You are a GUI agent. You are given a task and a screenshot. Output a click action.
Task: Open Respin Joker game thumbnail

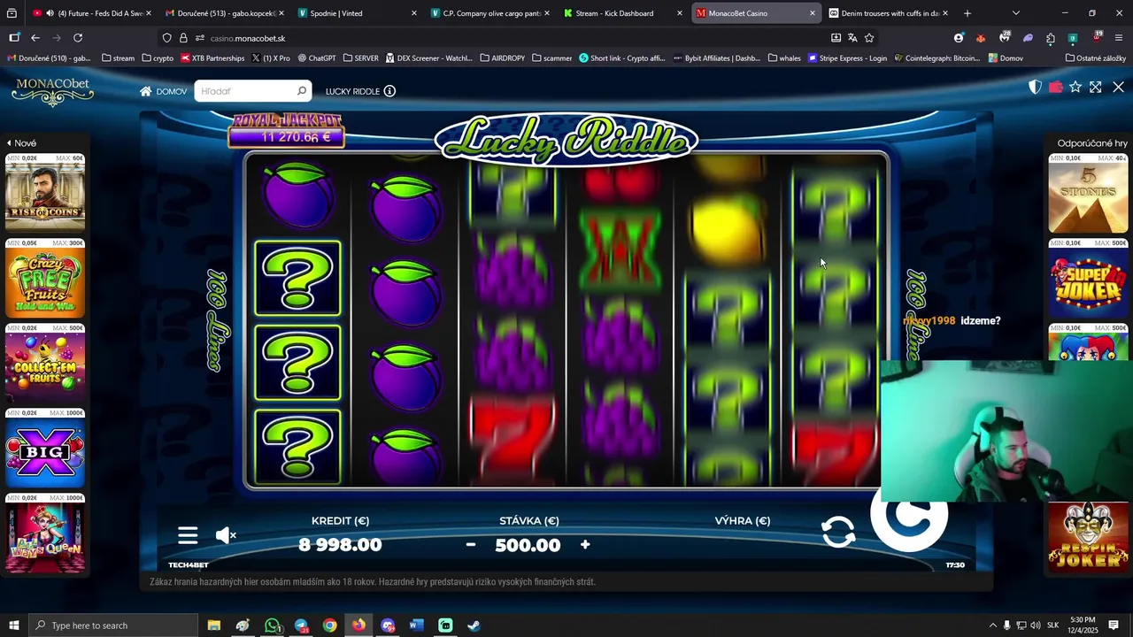click(1088, 536)
